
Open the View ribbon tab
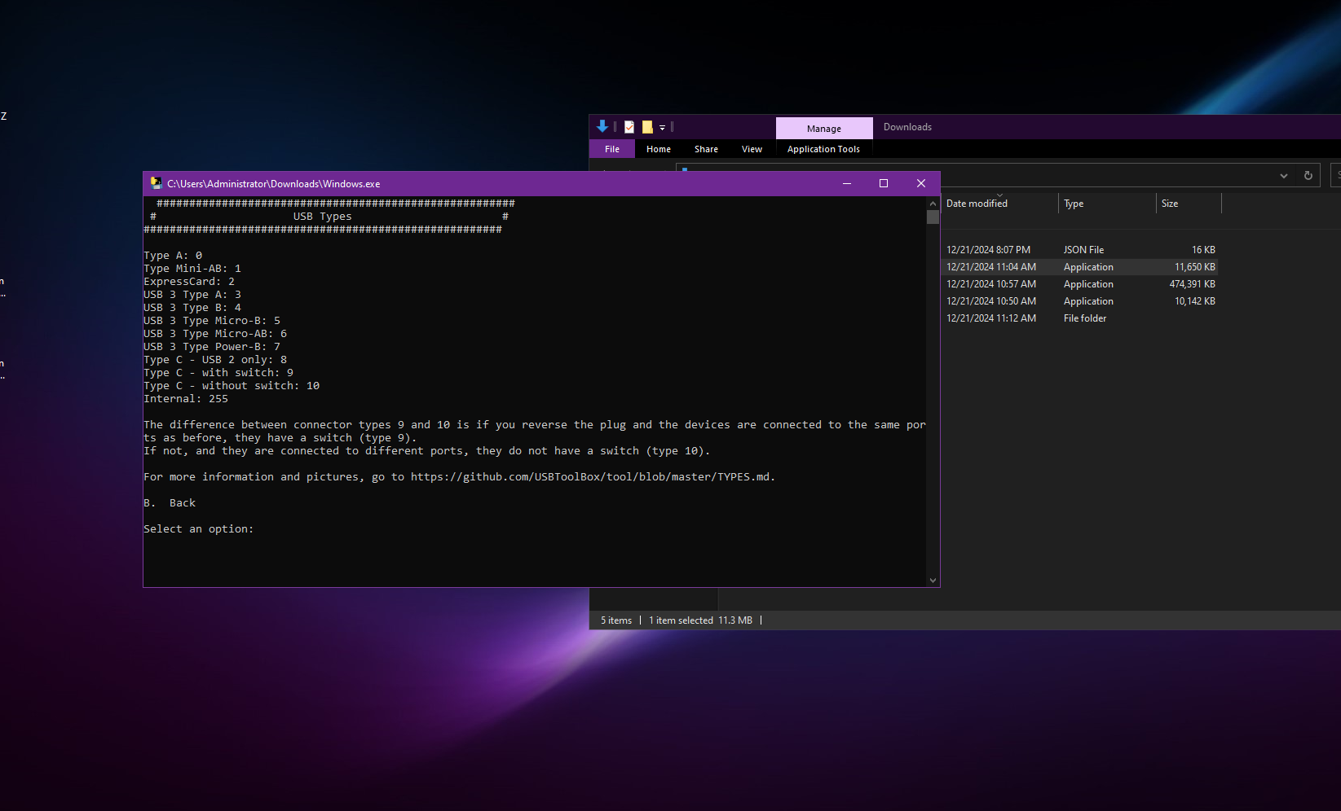click(752, 149)
